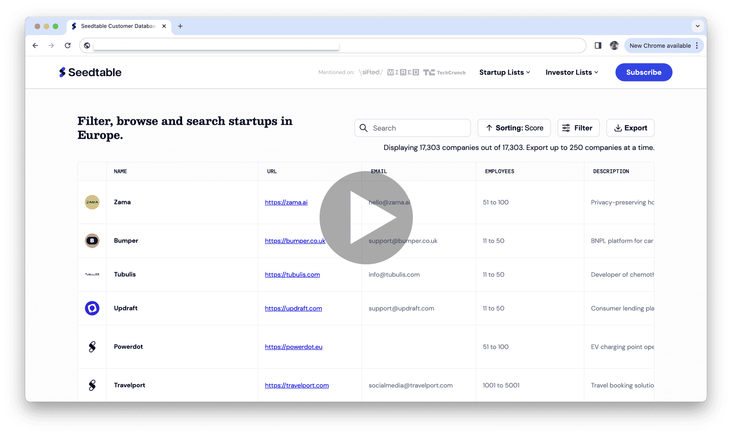Open the Filter options button
This screenshot has height=435, width=732.
578,128
